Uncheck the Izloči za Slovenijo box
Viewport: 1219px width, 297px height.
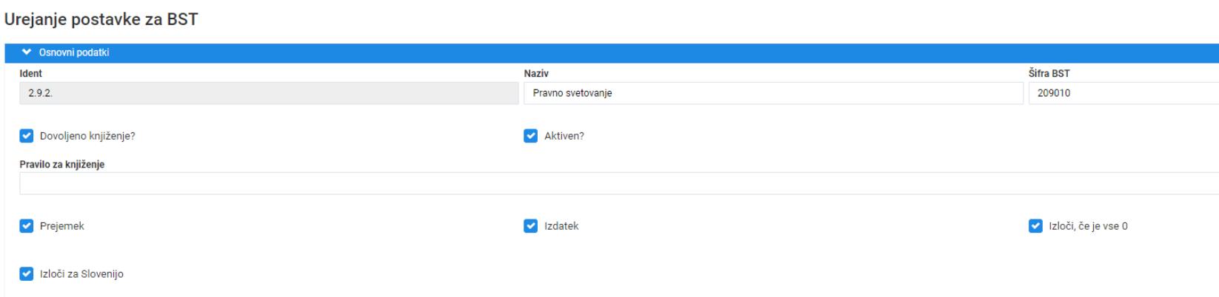tap(27, 274)
